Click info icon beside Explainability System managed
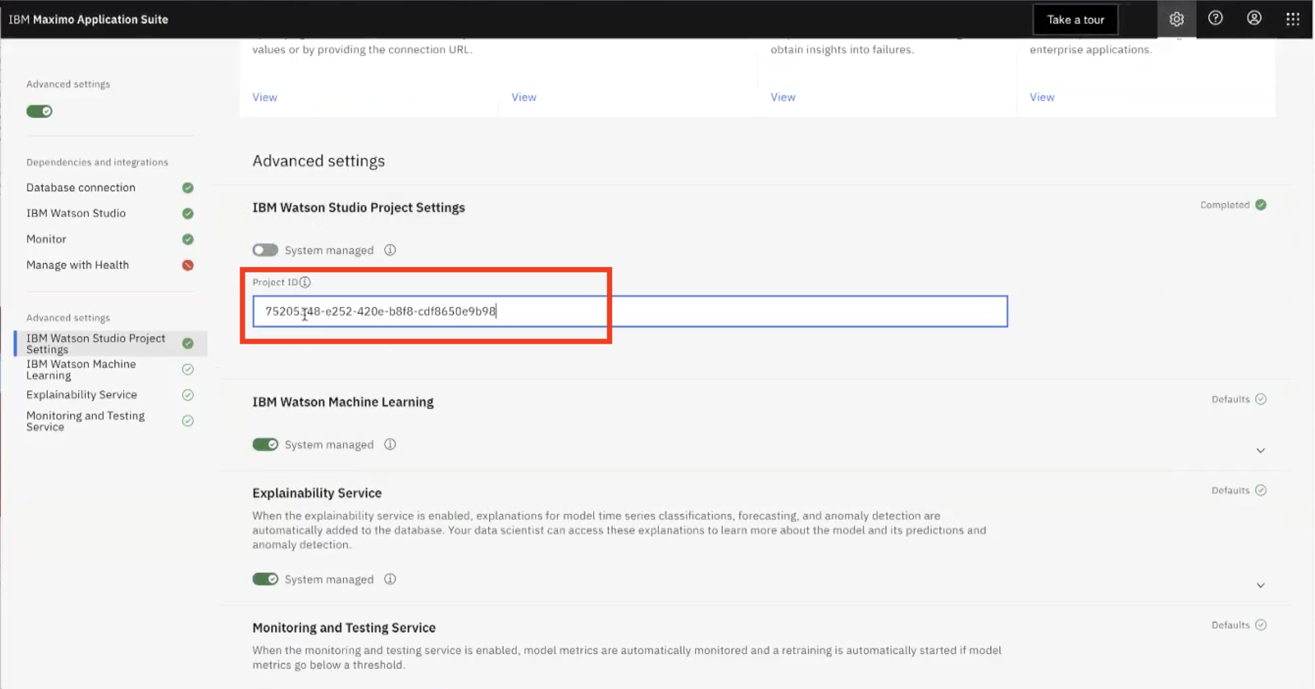The image size is (1315, 689). coord(389,579)
